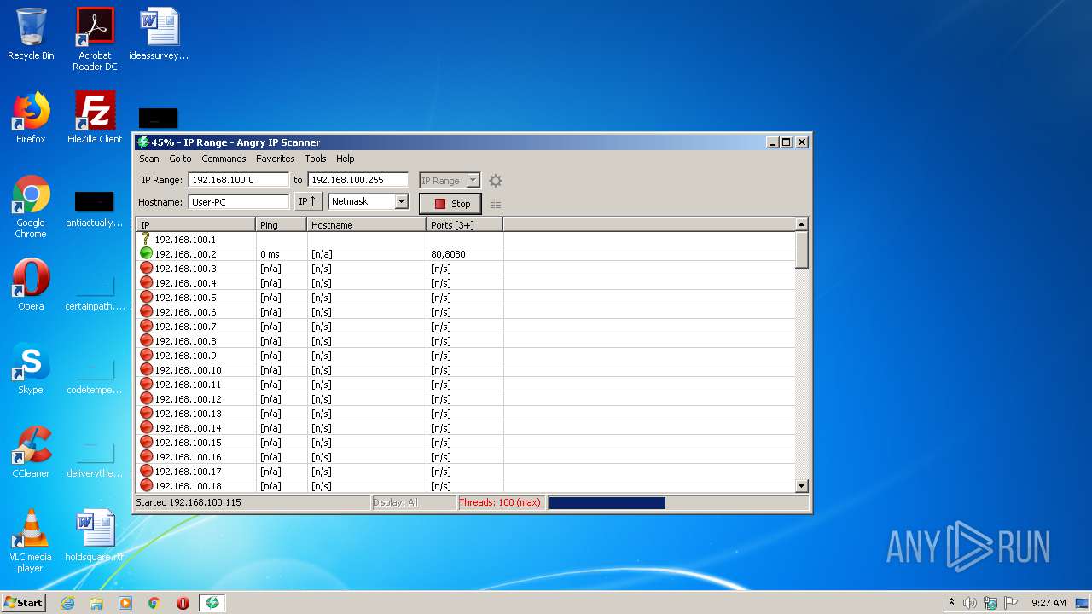Viewport: 1092px width, 614px height.
Task: Select the green alive icon for 192.168.100.2
Action: click(x=146, y=253)
